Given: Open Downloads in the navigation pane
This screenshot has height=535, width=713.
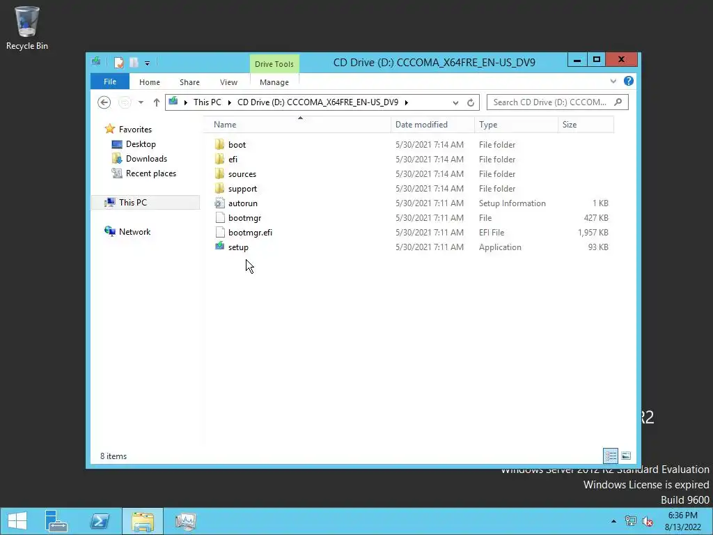Looking at the screenshot, I should click(146, 159).
